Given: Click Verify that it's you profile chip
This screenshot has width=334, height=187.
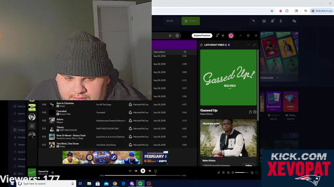Looking at the screenshot, I should tap(322, 11).
